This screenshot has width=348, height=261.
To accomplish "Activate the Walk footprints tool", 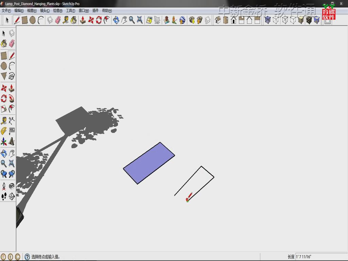I will point(4,196).
